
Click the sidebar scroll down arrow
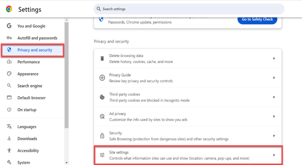point(66,163)
